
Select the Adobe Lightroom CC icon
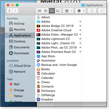(38, 39)
